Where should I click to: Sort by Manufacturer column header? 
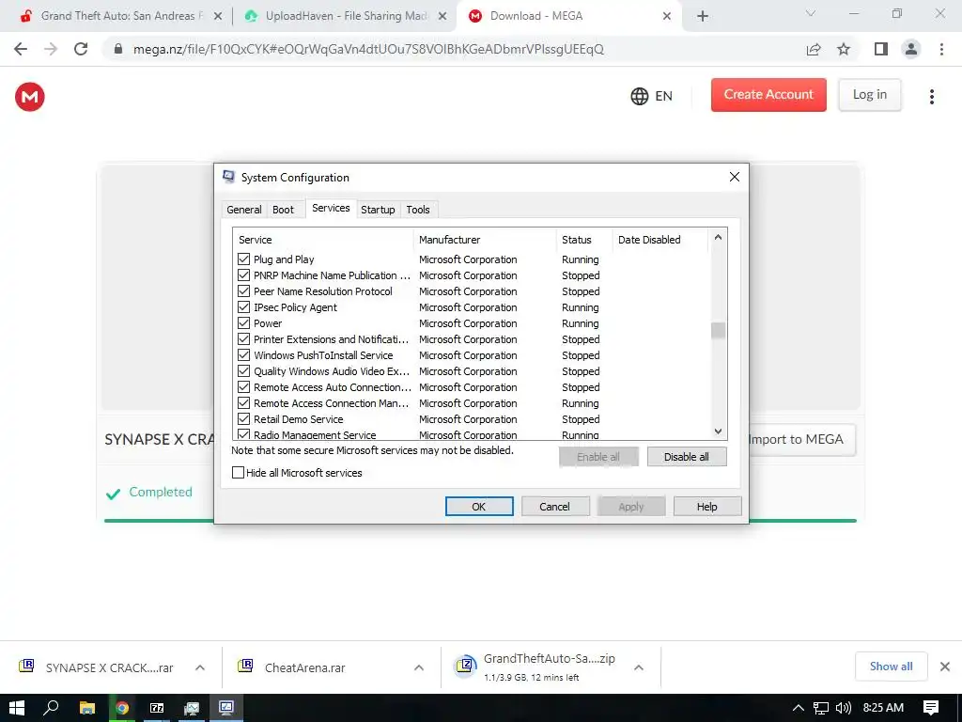(x=485, y=240)
